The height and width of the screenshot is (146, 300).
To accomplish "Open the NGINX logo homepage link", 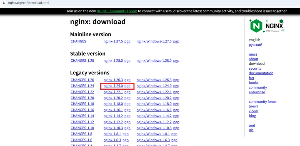I will (x=267, y=26).
